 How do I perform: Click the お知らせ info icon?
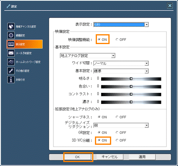[x=11, y=79]
